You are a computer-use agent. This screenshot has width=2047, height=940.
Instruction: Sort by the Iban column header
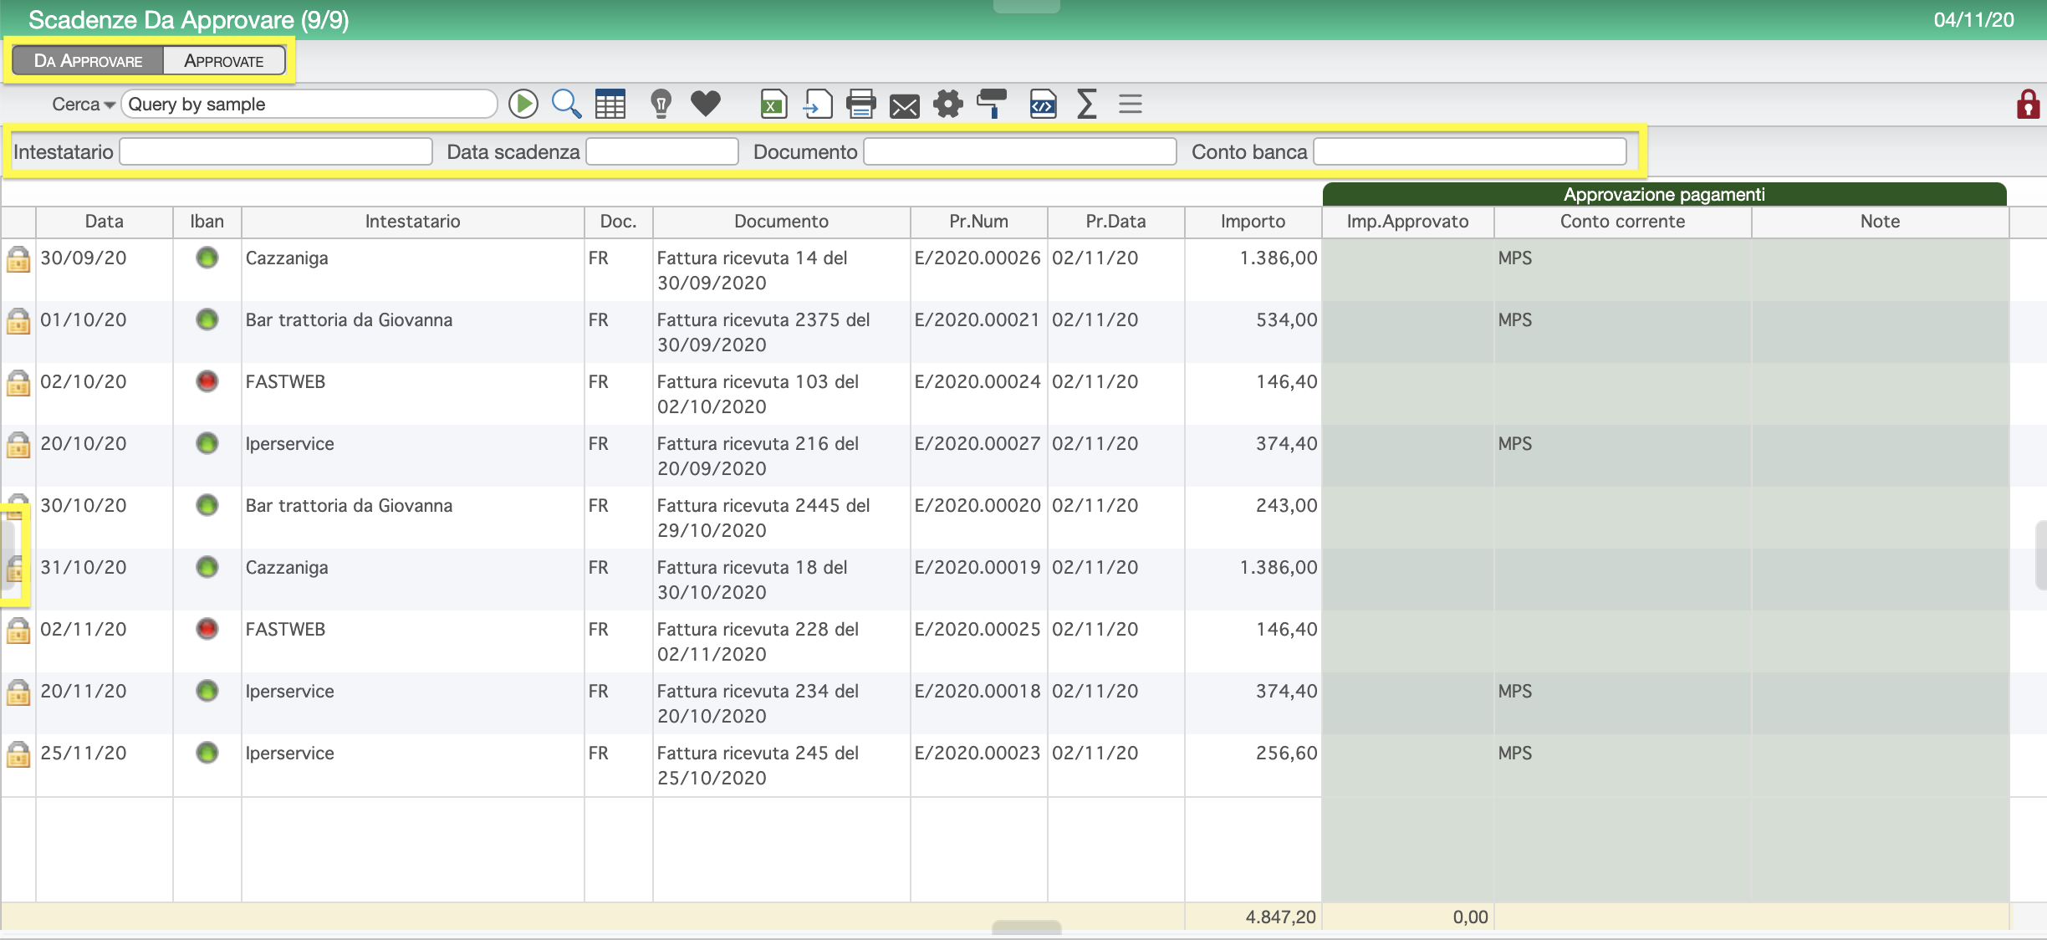pyautogui.click(x=207, y=222)
